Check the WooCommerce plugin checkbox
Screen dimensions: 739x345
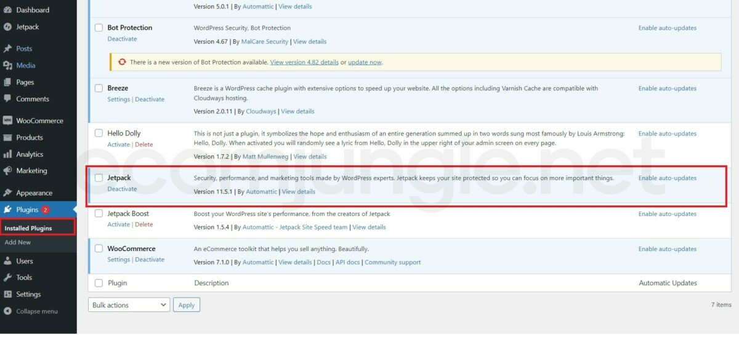coord(99,249)
